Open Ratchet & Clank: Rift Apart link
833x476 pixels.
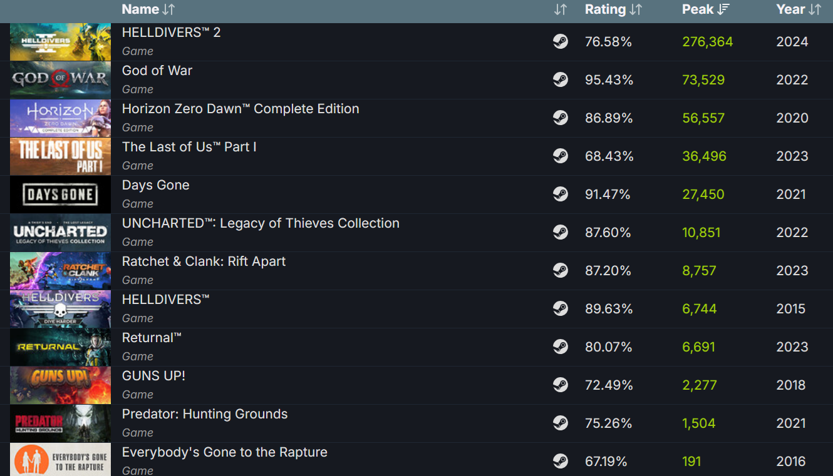[204, 261]
